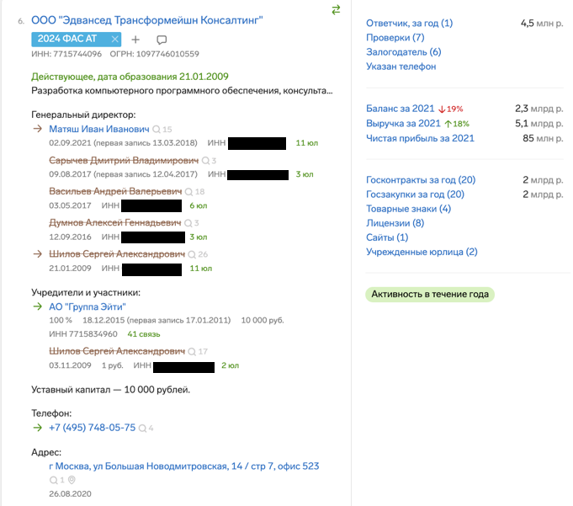Search by address magnifier icon
The image size is (573, 506).
53,480
